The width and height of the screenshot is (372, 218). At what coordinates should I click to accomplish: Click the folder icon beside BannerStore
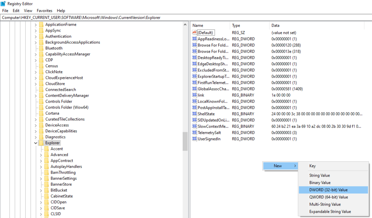(46, 184)
